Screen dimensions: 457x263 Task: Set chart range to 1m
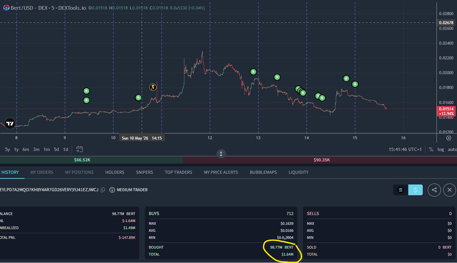pos(46,149)
